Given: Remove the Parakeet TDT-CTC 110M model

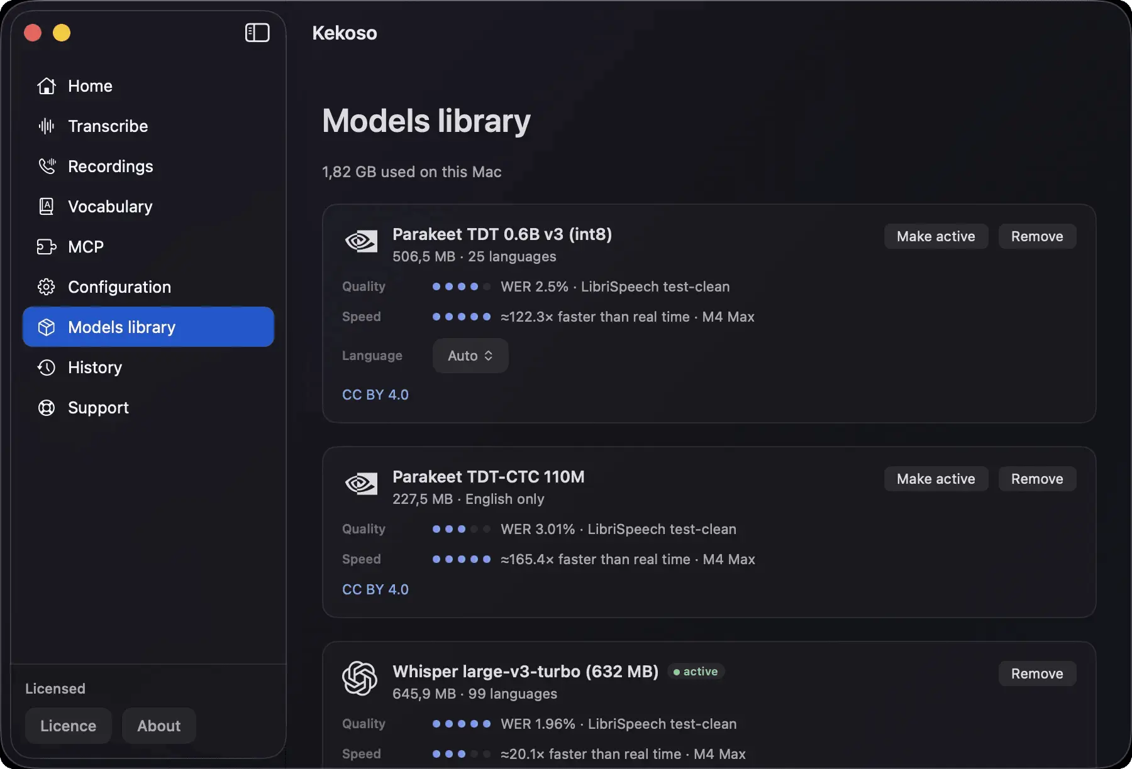Looking at the screenshot, I should (x=1037, y=479).
